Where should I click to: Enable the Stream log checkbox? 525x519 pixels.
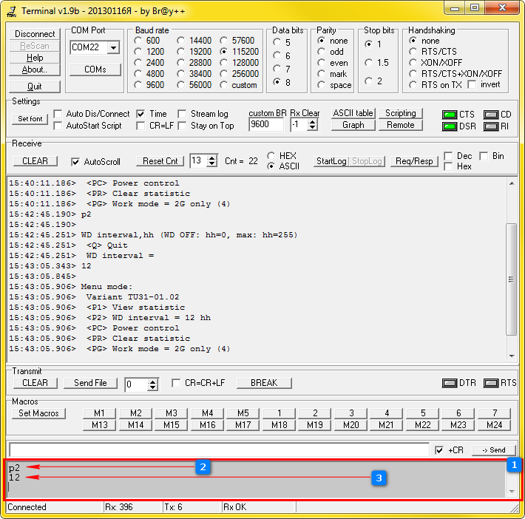pos(183,114)
